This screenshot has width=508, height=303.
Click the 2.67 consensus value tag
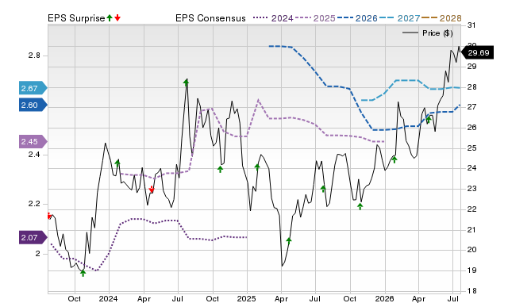coord(33,88)
